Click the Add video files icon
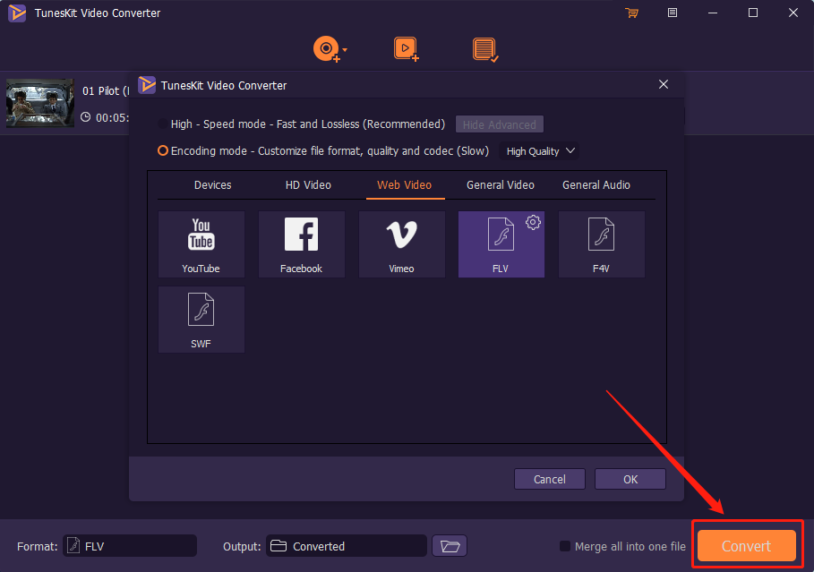The image size is (814, 572). coord(406,49)
